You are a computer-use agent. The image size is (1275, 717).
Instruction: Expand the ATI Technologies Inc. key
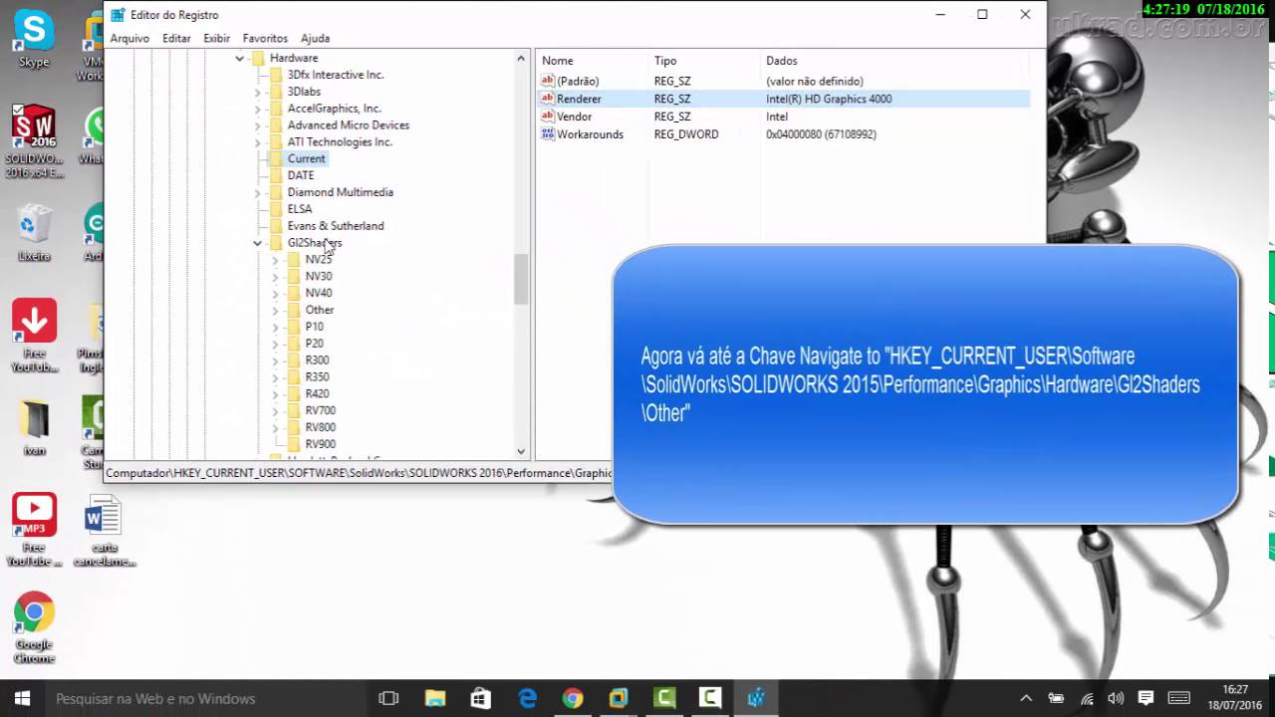point(258,142)
